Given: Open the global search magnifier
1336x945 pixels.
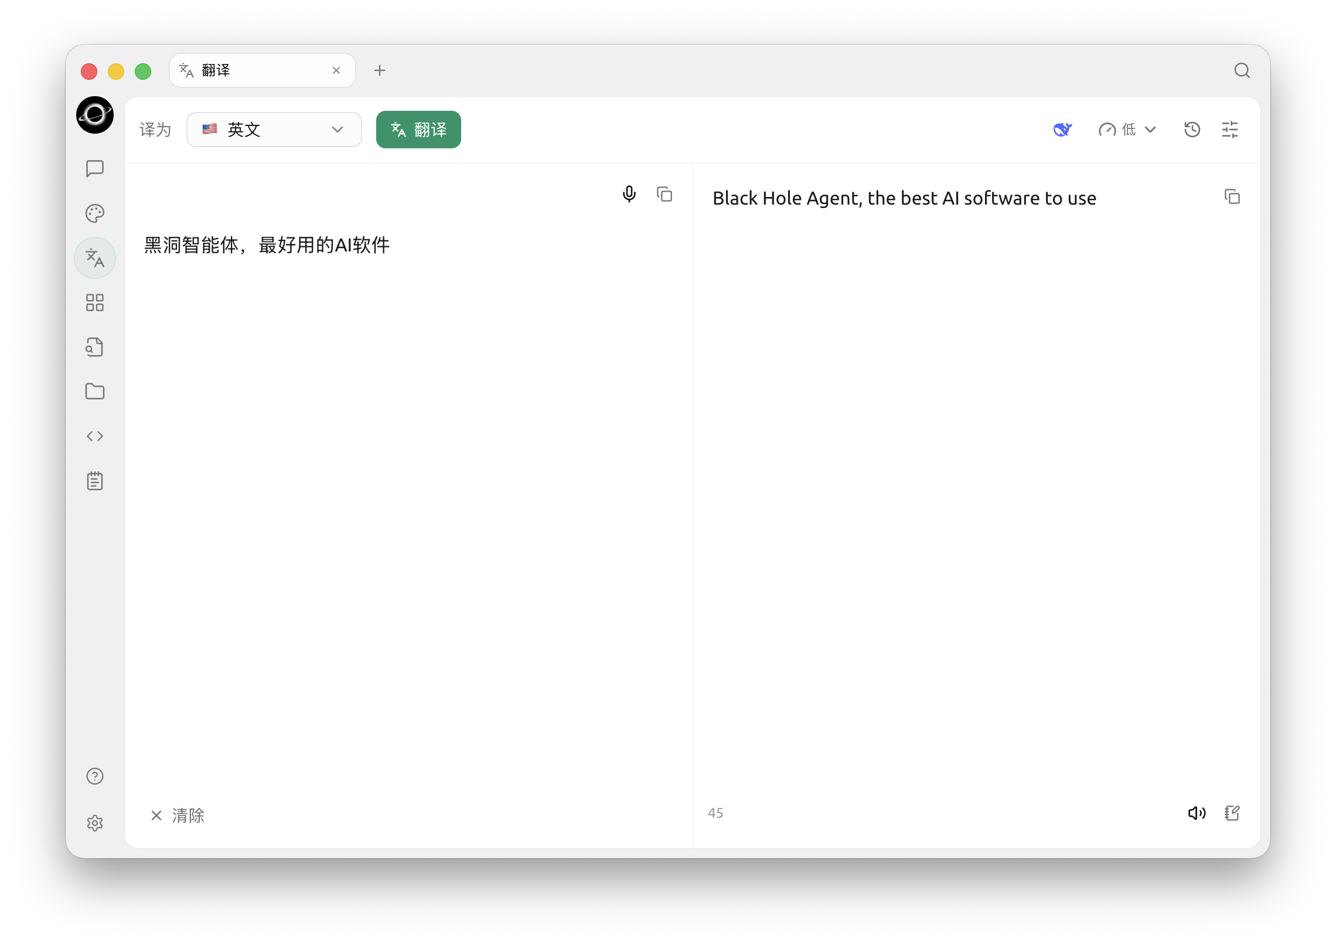Looking at the screenshot, I should pos(1242,70).
